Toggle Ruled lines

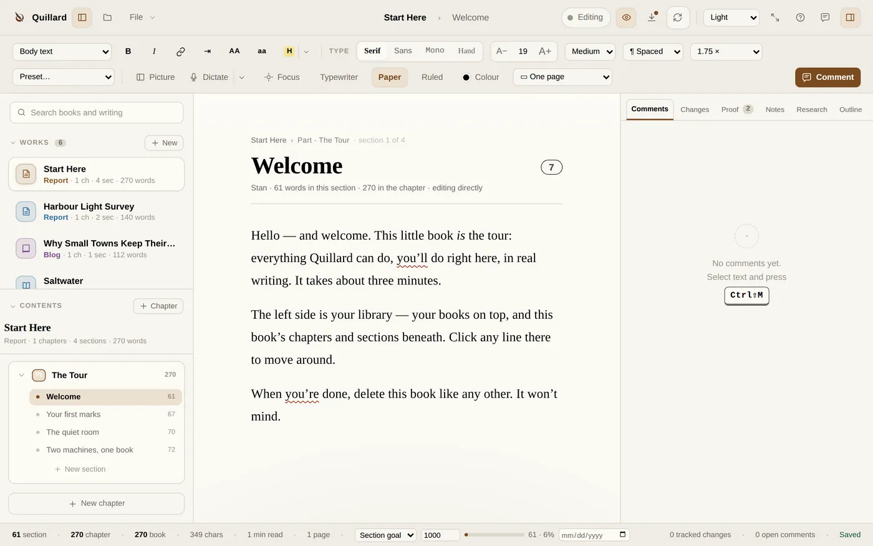click(x=432, y=77)
